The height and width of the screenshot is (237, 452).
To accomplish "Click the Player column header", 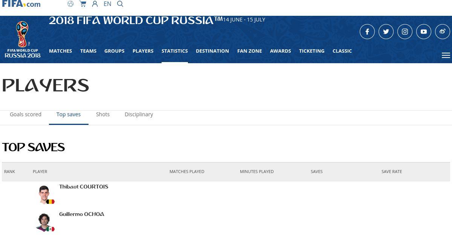I will (40, 172).
